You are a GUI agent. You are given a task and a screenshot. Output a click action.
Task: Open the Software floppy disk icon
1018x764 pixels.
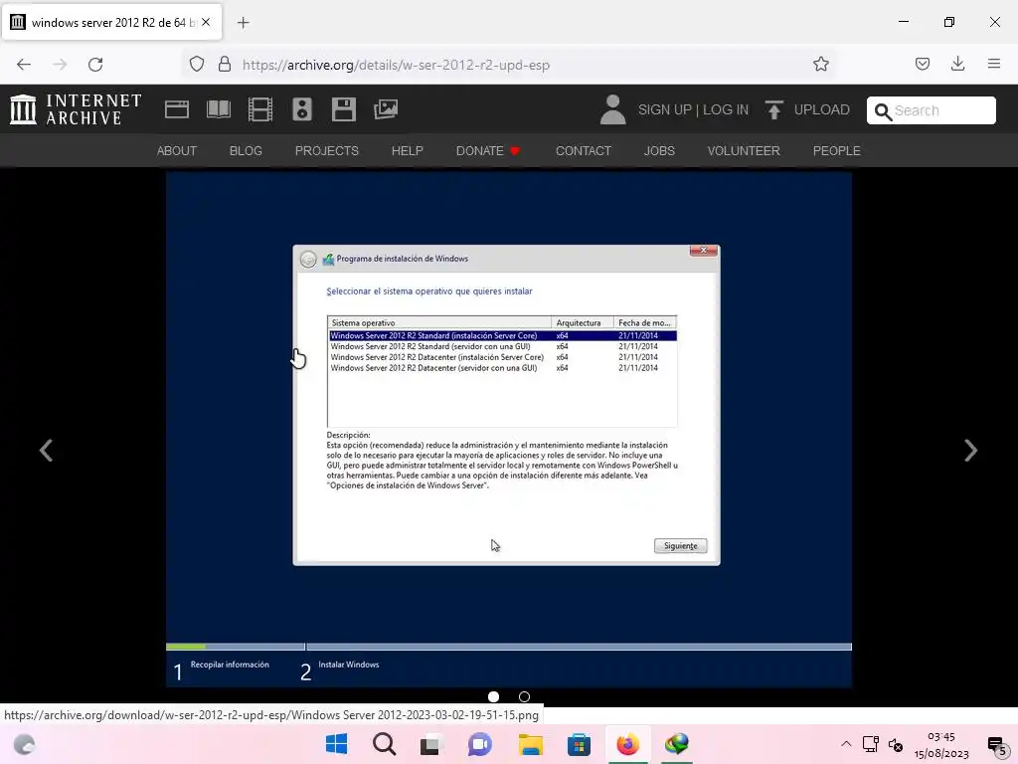coord(343,109)
